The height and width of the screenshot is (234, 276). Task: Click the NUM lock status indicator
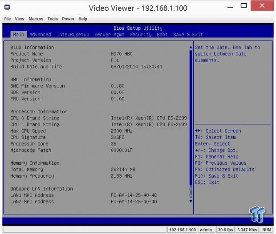[x=267, y=230]
